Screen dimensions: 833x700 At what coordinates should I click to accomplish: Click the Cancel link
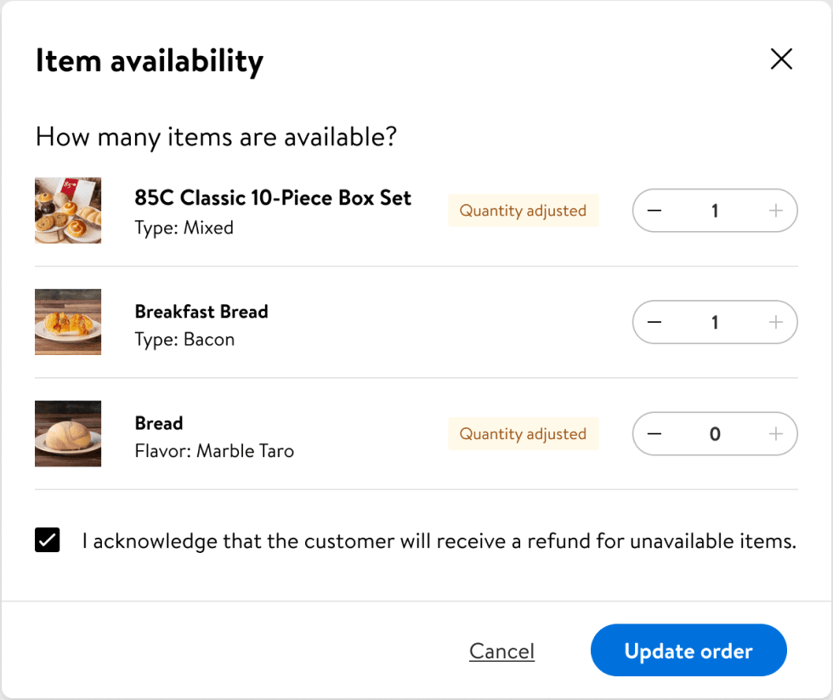click(501, 651)
